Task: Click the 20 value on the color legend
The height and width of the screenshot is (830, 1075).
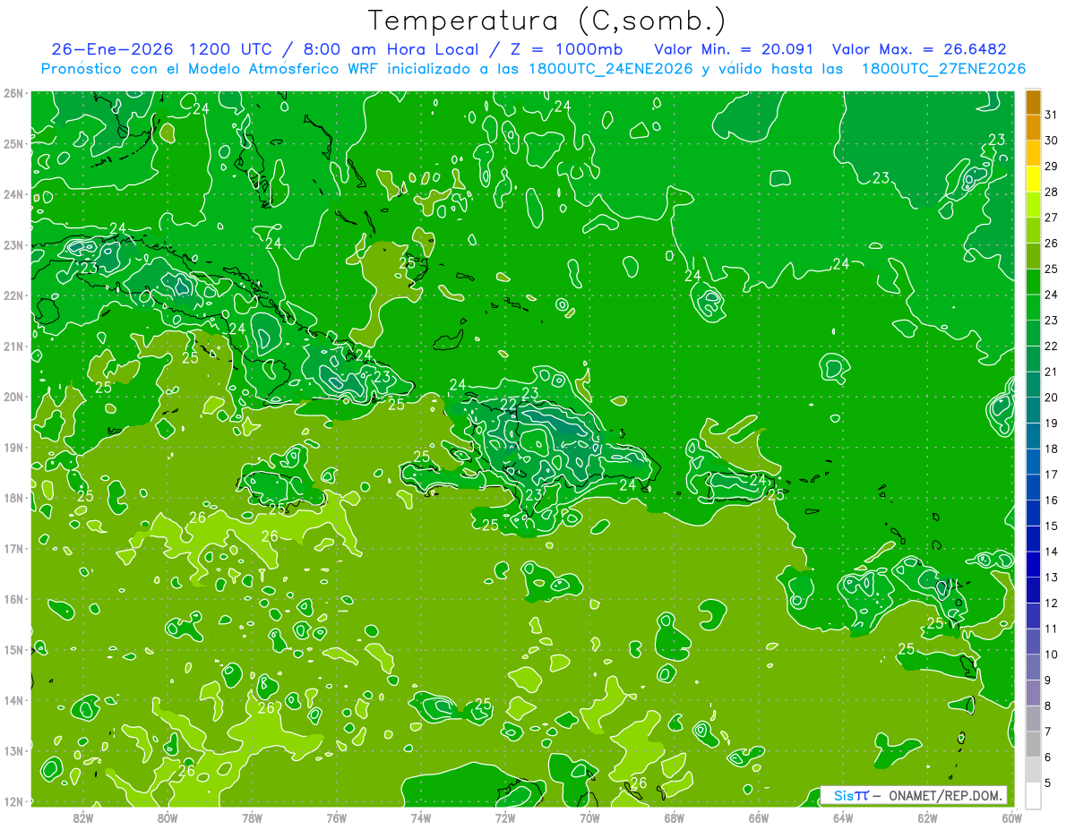Action: point(1052,397)
